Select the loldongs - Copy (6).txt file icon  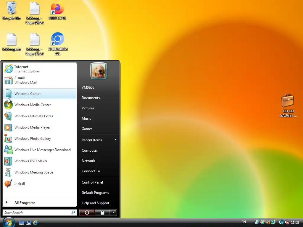35,13
